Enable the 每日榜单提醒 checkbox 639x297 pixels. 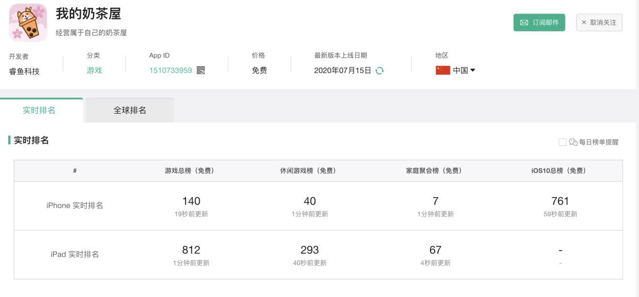[x=562, y=142]
